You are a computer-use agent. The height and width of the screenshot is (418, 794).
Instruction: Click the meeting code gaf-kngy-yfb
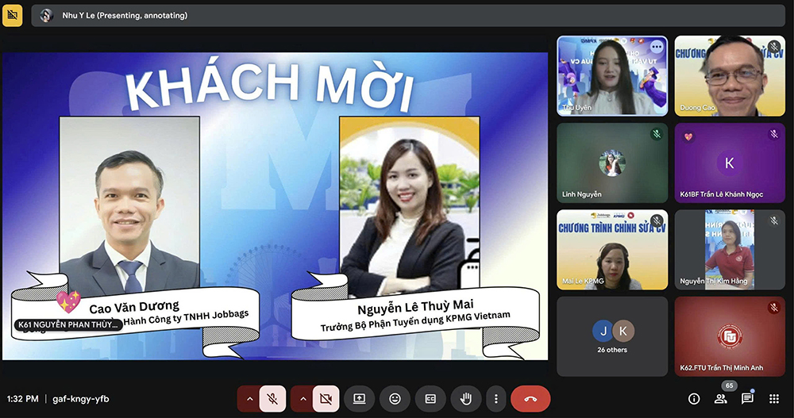pyautogui.click(x=81, y=399)
